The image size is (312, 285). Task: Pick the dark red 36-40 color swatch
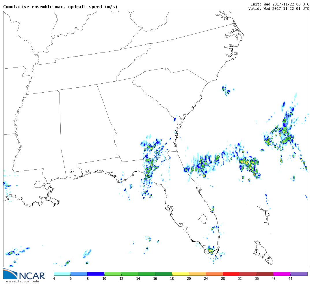click(x=265, y=274)
